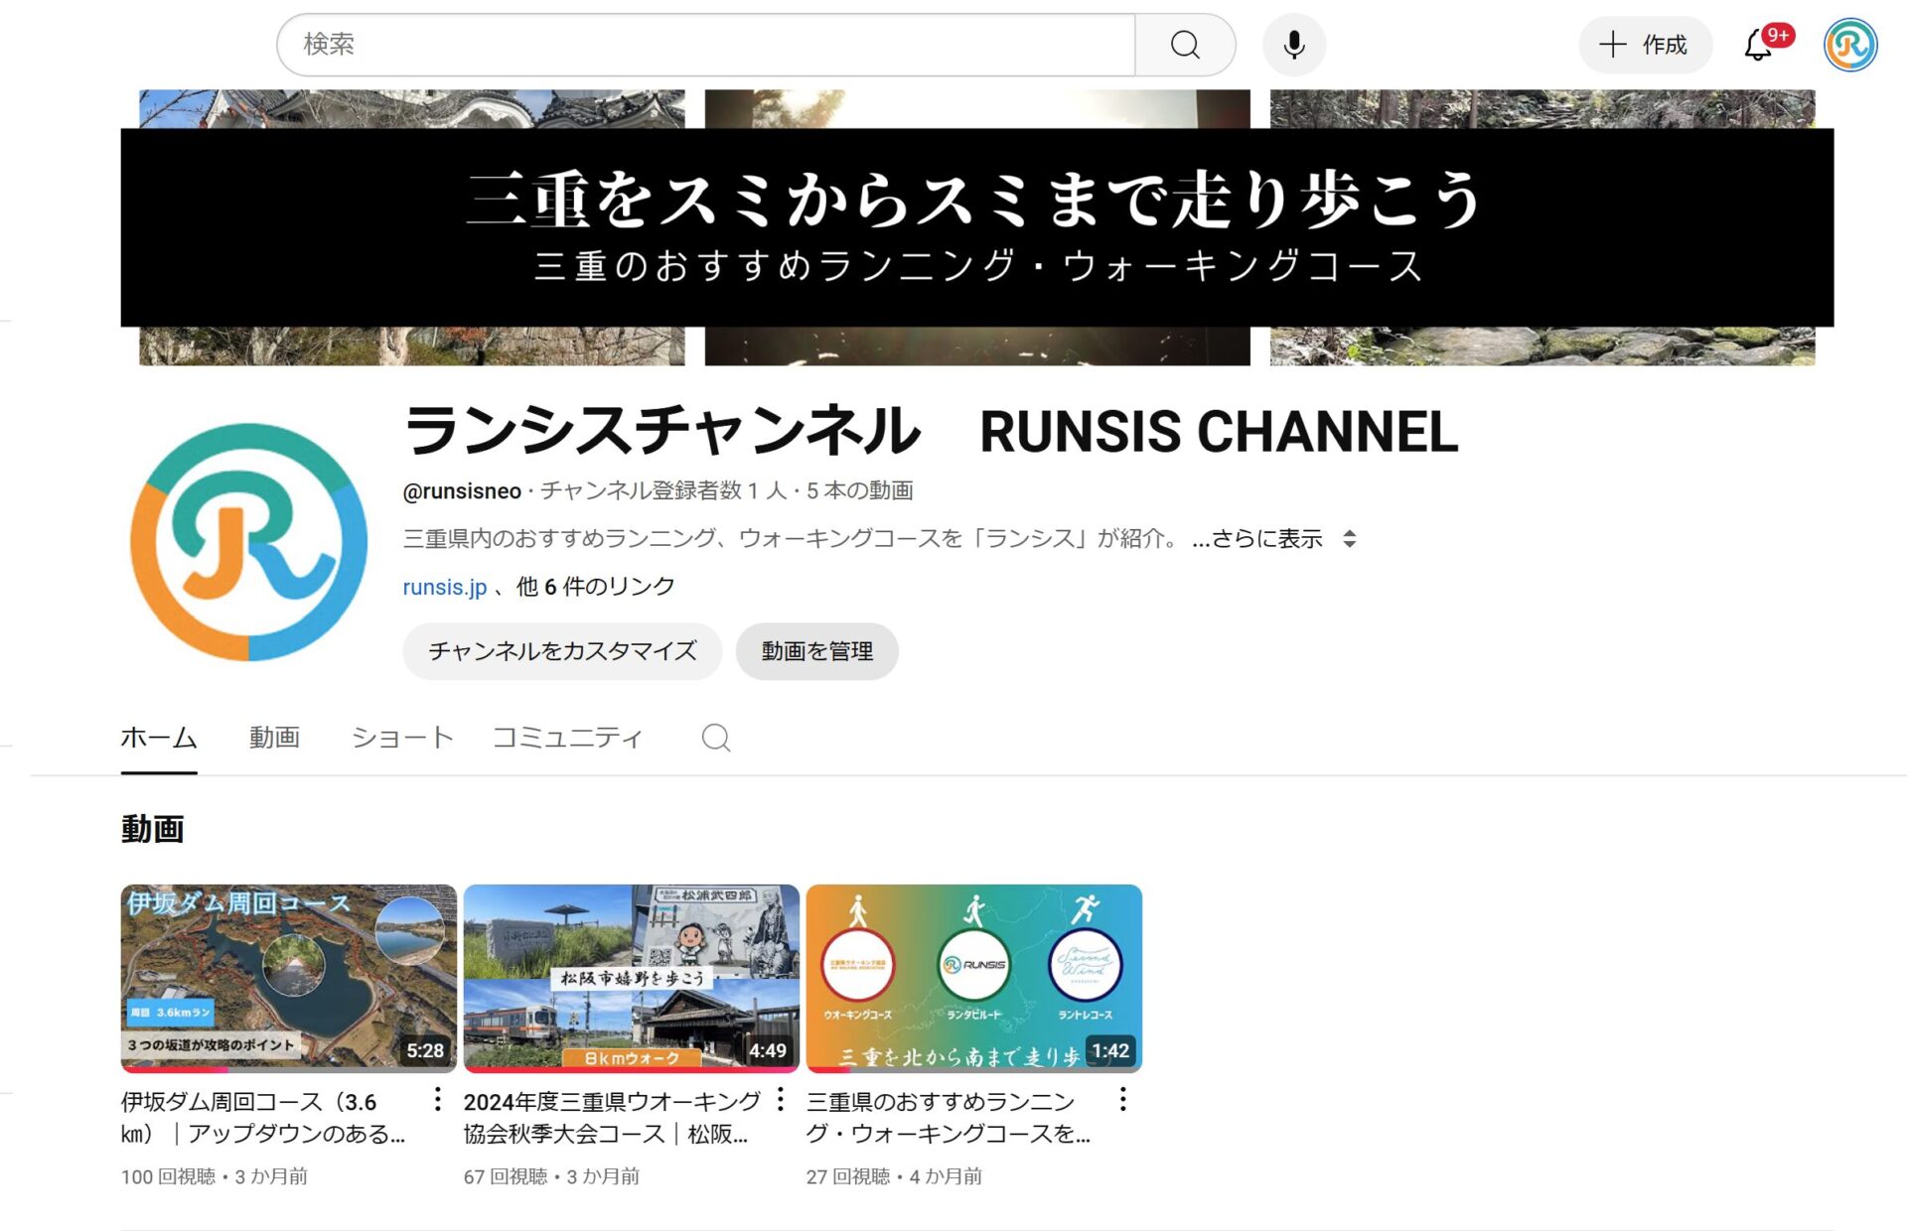
Task: Click the search magnifier button
Action: 1185,45
